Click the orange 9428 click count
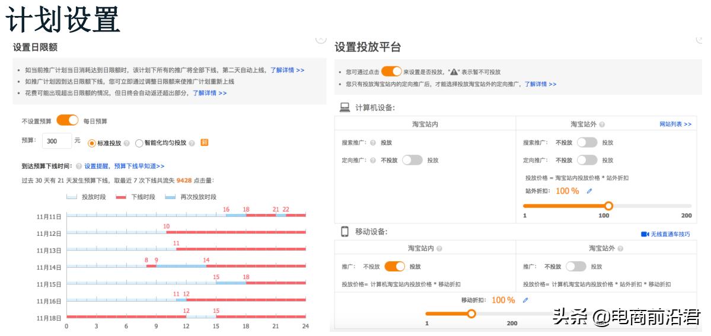 coord(184,180)
